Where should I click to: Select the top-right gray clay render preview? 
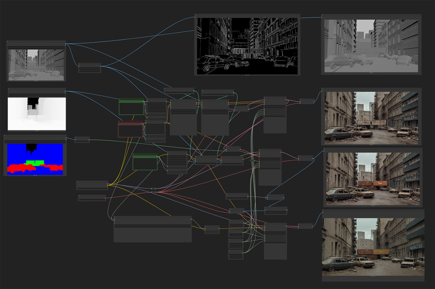(x=371, y=45)
